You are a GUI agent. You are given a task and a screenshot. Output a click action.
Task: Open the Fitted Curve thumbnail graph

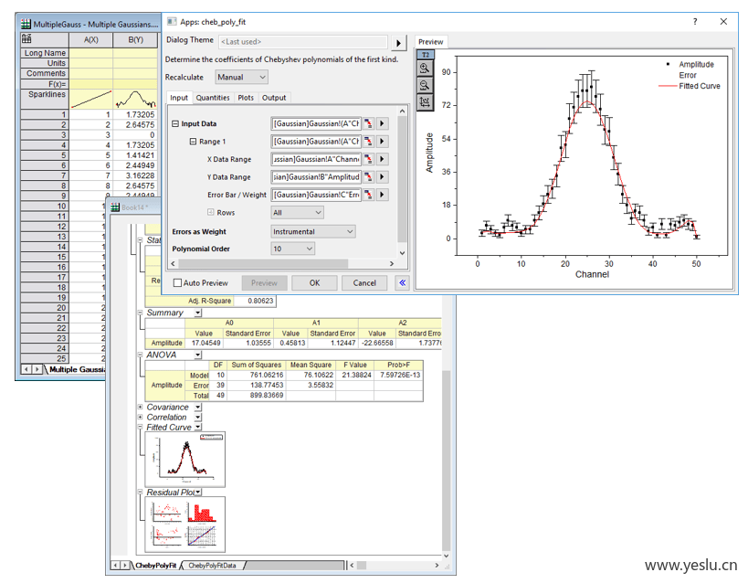coord(185,460)
